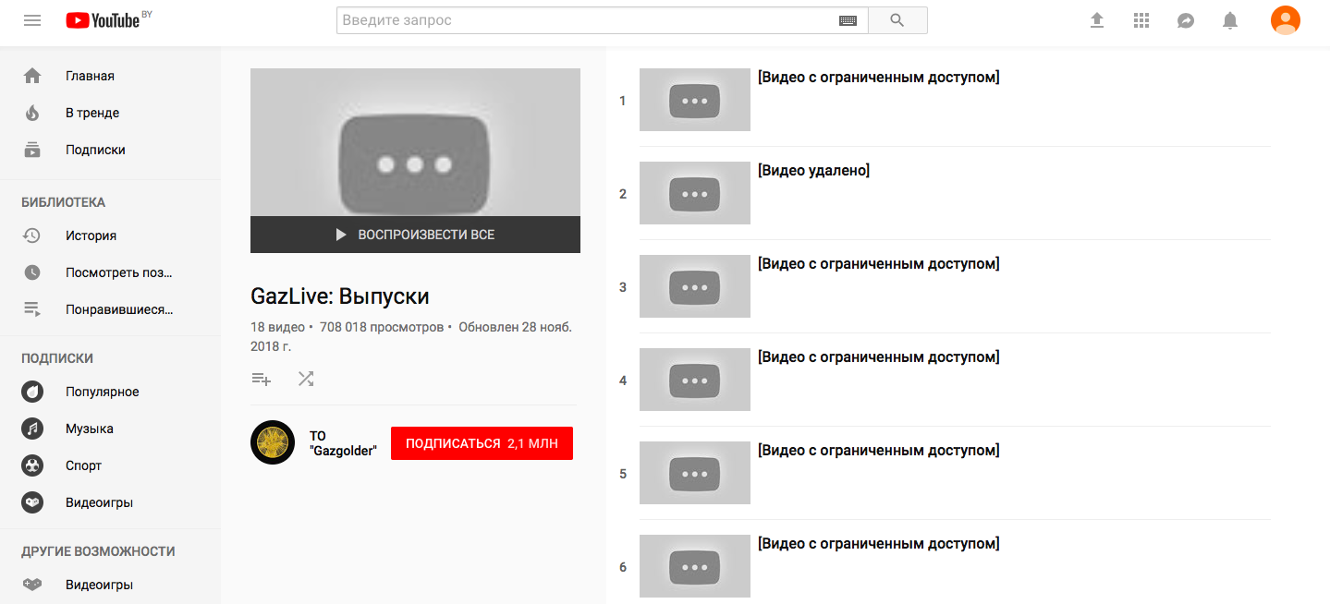The height and width of the screenshot is (604, 1330).
Task: Open the Gazgolder channel avatar
Action: click(x=273, y=442)
